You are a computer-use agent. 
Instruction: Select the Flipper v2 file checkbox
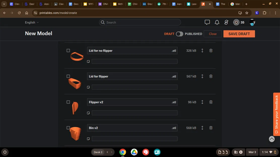(68, 102)
